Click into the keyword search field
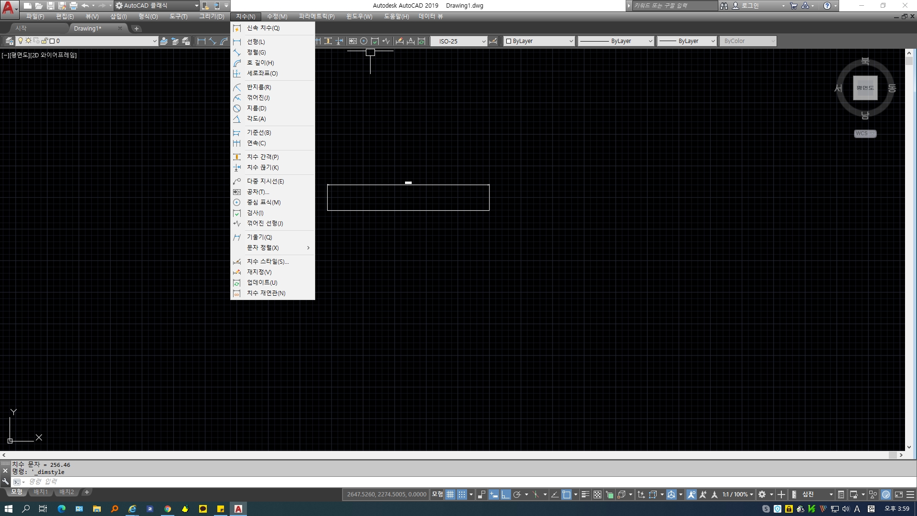The image size is (917, 516). tap(674, 6)
